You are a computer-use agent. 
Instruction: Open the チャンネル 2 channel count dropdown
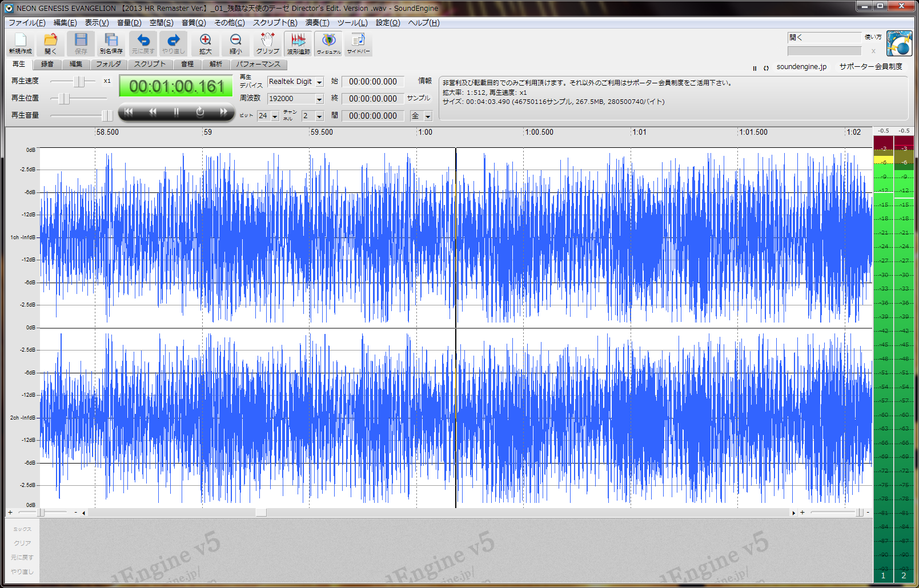[x=319, y=116]
